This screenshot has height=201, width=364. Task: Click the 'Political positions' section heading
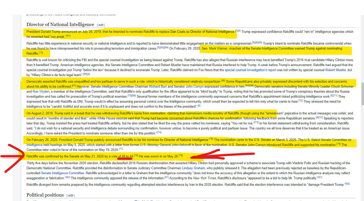coord(45,195)
